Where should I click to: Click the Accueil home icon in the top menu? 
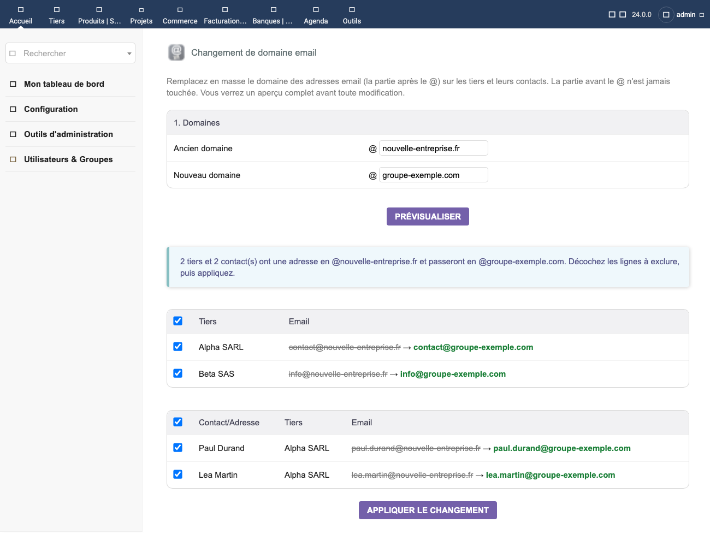[21, 10]
